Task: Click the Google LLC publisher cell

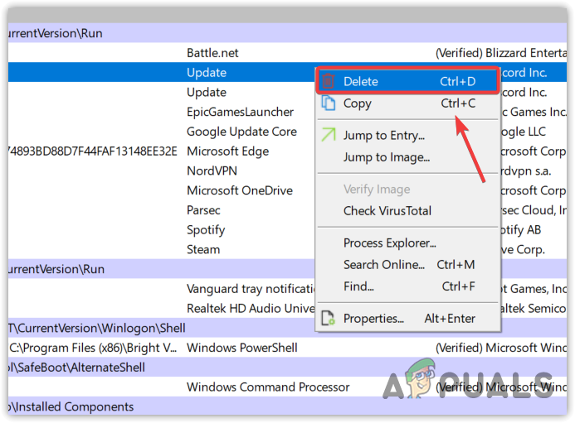Action: pyautogui.click(x=524, y=132)
